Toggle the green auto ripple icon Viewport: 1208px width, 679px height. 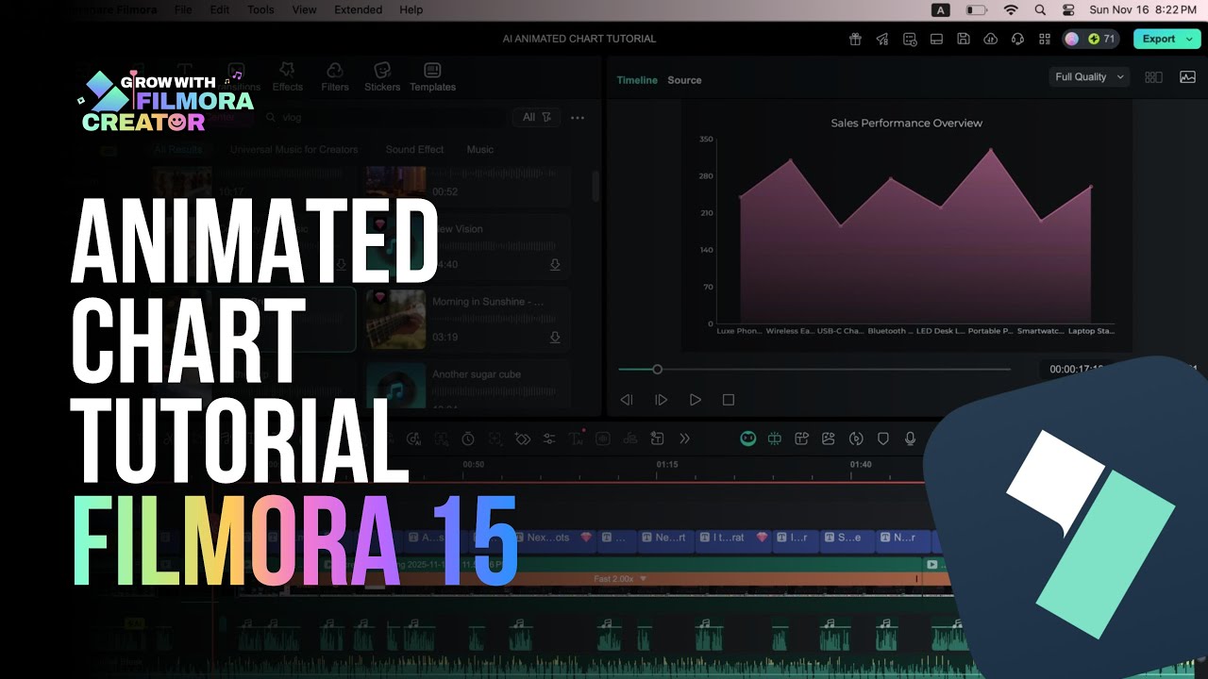[775, 439]
